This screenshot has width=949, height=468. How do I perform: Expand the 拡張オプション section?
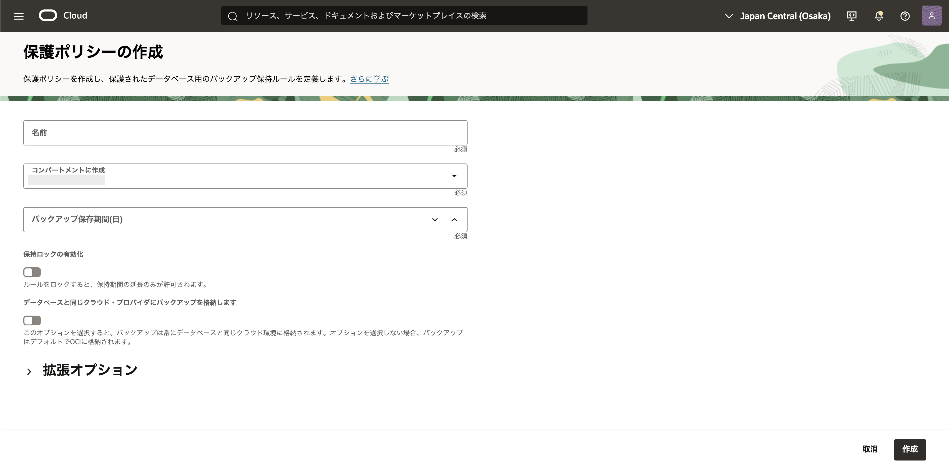coord(29,371)
